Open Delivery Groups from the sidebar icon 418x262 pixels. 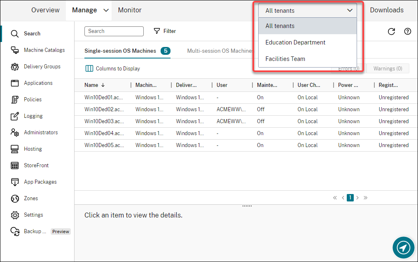[15, 67]
